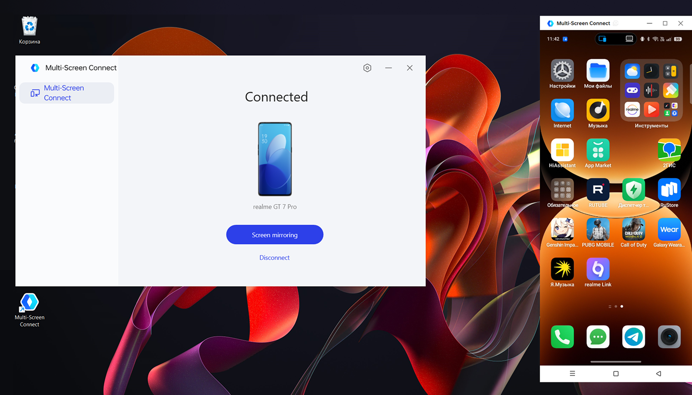Viewport: 692px width, 395px height.
Task: Open the Recycle Bin (Корзина) desktop icon
Action: 30,30
